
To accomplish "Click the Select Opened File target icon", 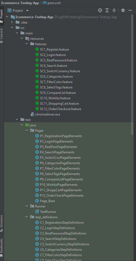I will [x=100, y=11].
